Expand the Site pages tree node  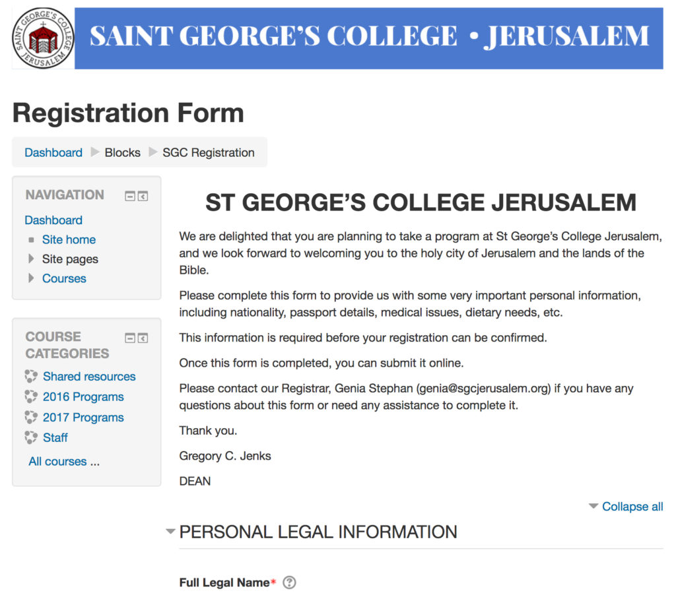coord(31,259)
